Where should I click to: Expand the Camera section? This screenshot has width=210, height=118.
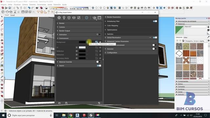(x=79, y=27)
